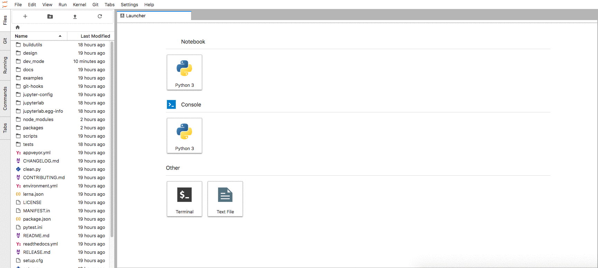Click the Console section icon
Image resolution: width=598 pixels, height=268 pixels.
pyautogui.click(x=171, y=104)
